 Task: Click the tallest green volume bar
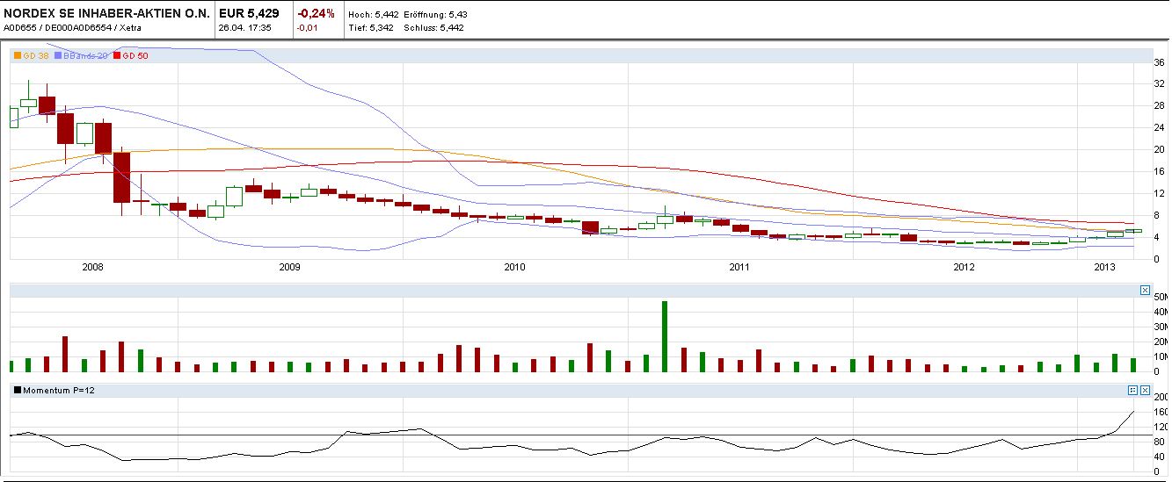(665, 337)
